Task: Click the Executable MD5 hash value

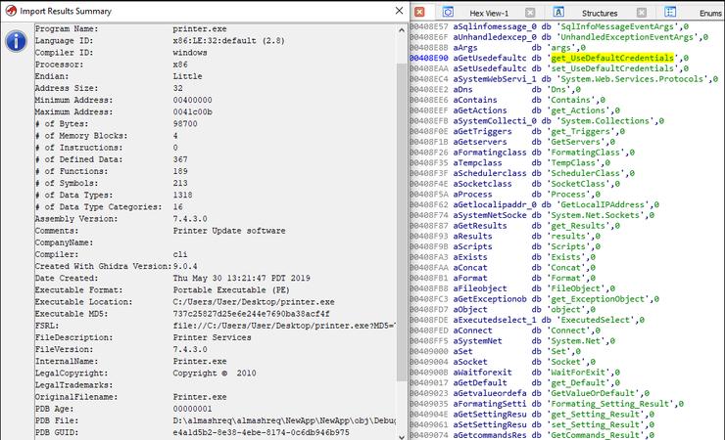Action: pos(251,314)
